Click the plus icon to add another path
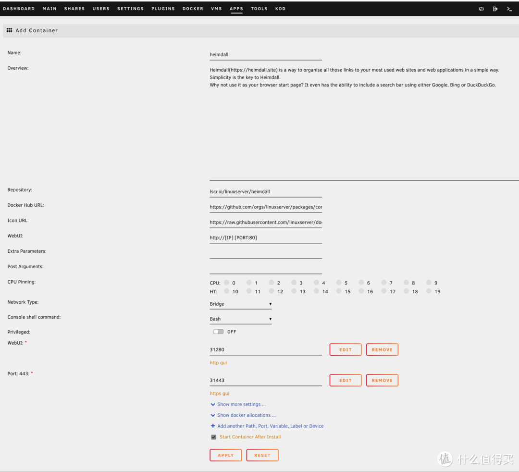Viewport: 519px width, 472px height. click(213, 426)
